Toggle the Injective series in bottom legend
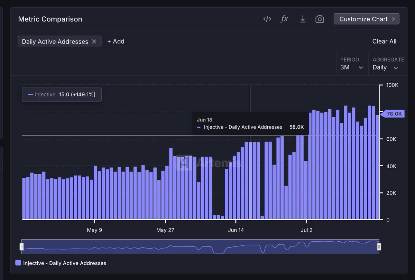The height and width of the screenshot is (280, 415). point(61,263)
